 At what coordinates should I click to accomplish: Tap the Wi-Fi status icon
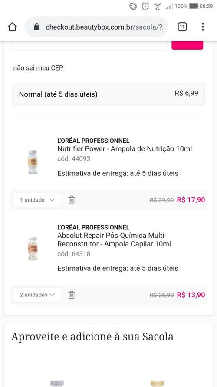coord(158,6)
